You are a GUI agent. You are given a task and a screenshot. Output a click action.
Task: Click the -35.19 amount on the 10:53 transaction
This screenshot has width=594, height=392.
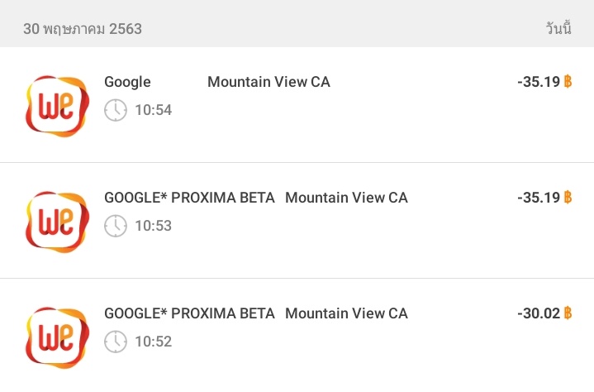click(538, 198)
